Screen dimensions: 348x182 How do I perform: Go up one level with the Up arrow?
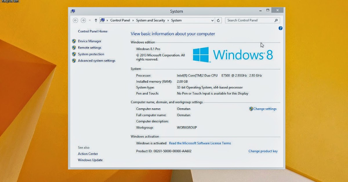pos(96,21)
